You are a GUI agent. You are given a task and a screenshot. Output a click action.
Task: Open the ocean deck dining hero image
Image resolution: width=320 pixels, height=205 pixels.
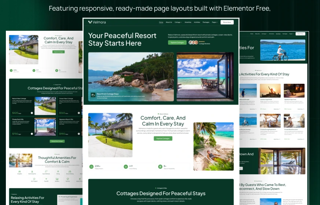[205, 77]
